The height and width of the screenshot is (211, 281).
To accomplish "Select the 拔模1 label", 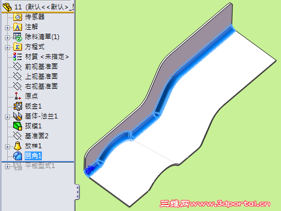I will coord(33,126).
